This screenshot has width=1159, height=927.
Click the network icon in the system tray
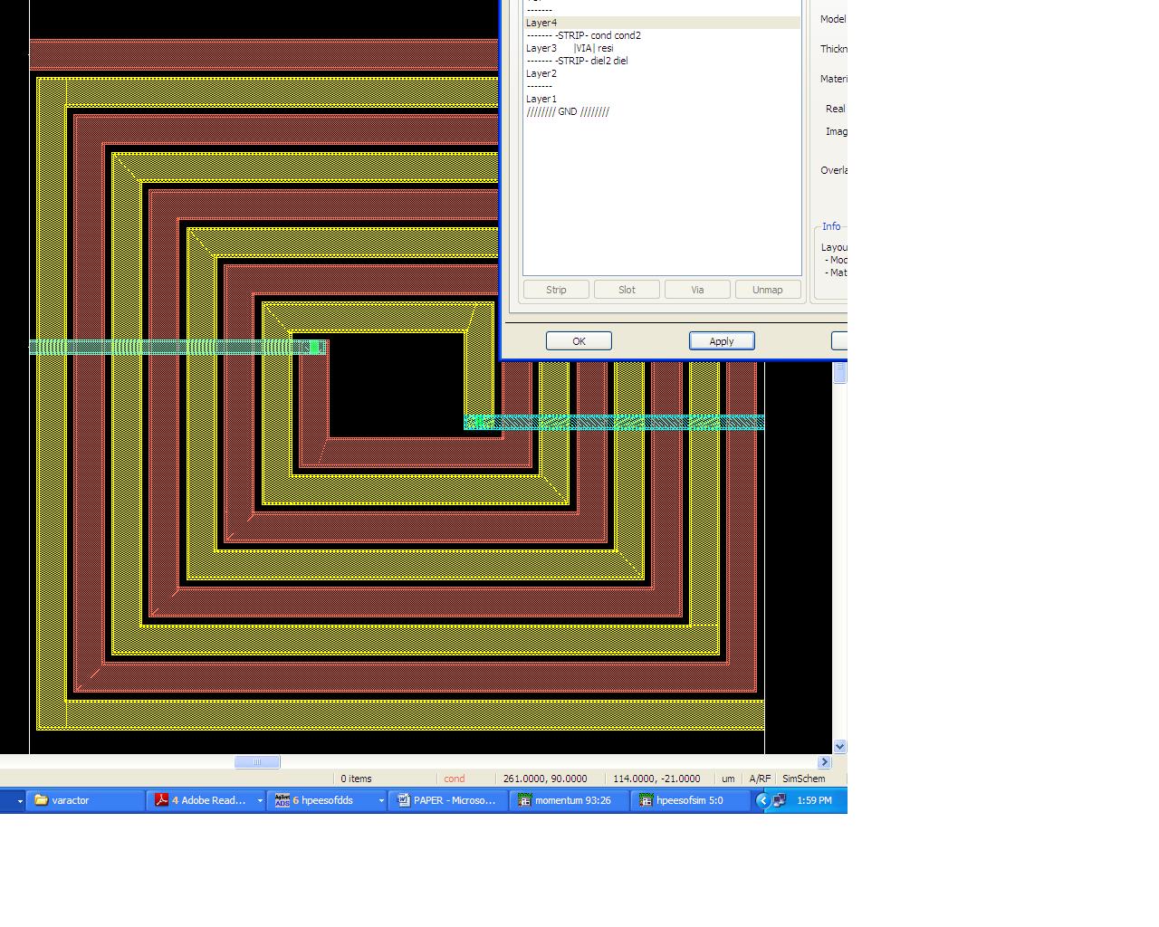point(779,800)
